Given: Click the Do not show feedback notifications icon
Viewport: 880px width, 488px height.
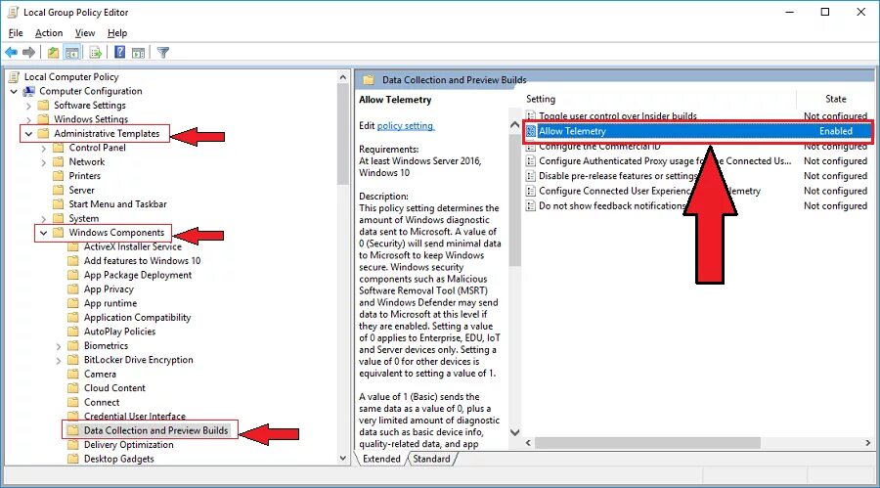Looking at the screenshot, I should 531,206.
